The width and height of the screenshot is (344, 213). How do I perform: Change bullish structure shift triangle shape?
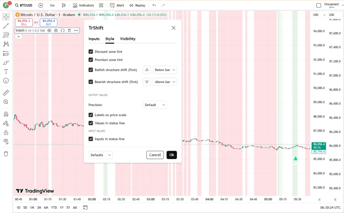tap(147, 70)
